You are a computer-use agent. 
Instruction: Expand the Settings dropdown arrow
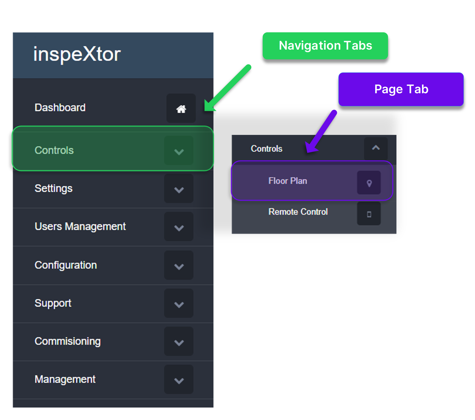[x=179, y=189]
